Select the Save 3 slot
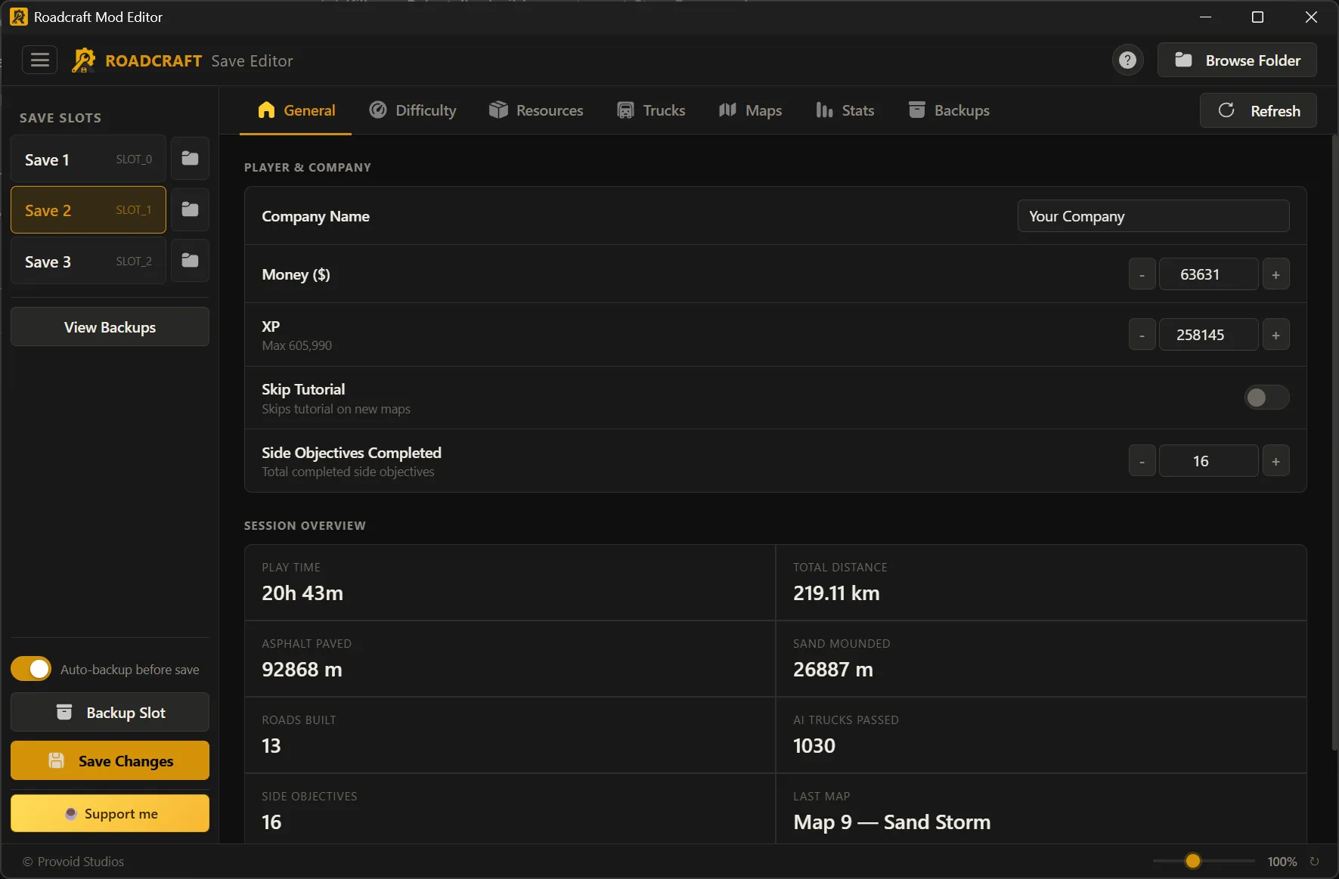The height and width of the screenshot is (879, 1339). 88,262
